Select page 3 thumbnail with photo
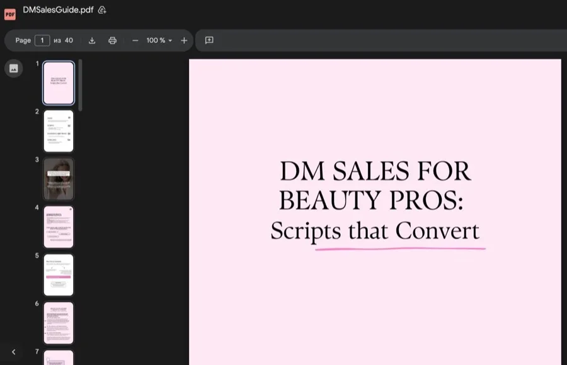The width and height of the screenshot is (567, 365). [x=59, y=179]
